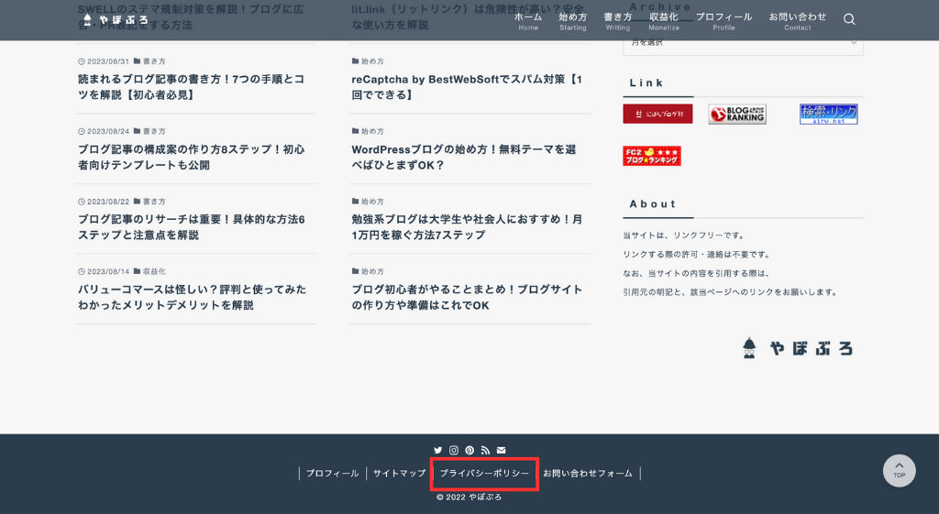Select the 2023/08/22 post date
Screen dimensions: 939x514
tap(104, 201)
